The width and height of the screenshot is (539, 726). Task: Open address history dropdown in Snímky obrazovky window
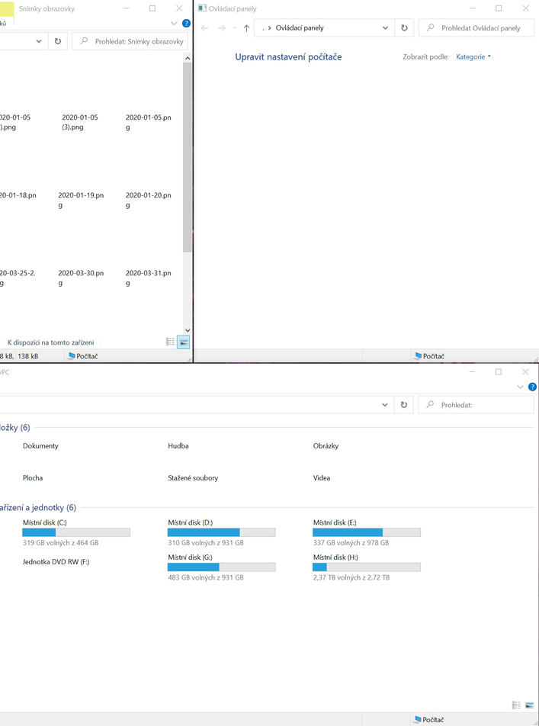(39, 41)
